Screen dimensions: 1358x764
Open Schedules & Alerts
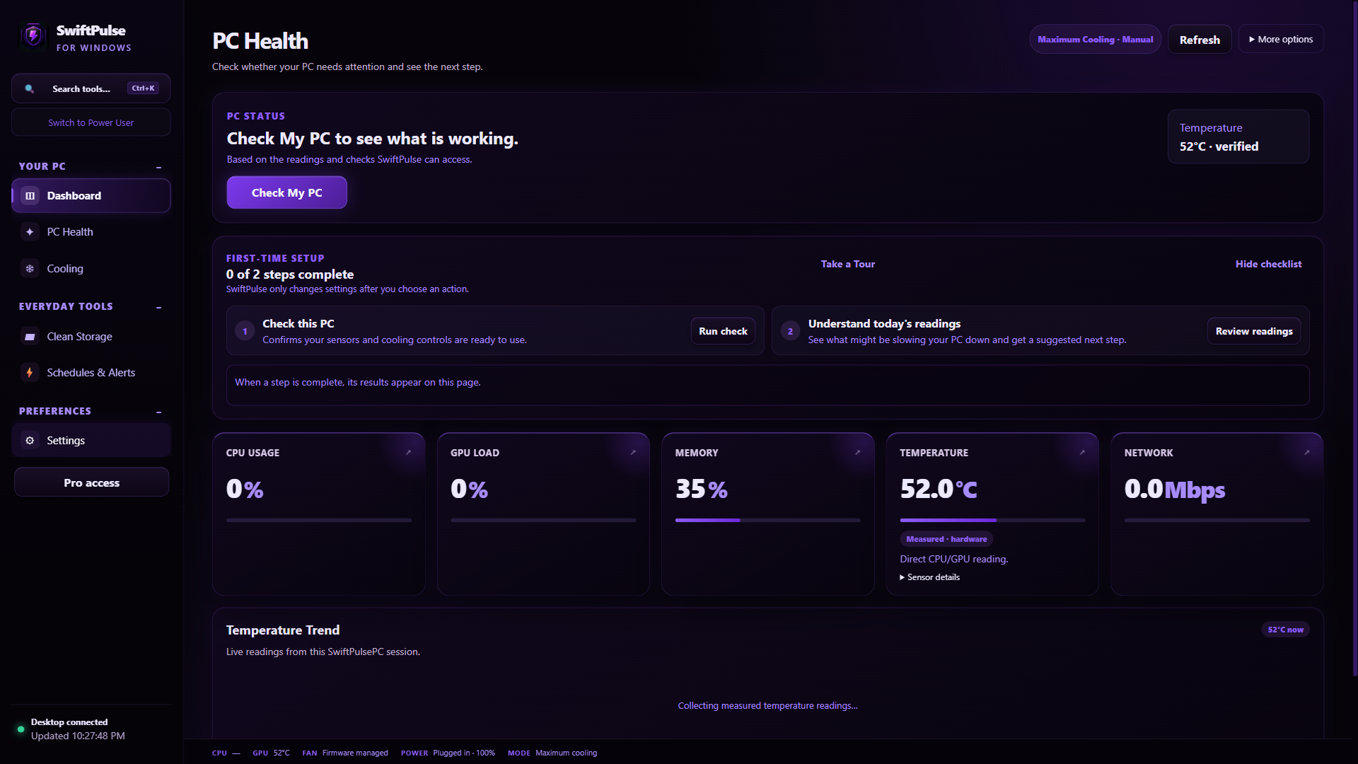pos(91,373)
